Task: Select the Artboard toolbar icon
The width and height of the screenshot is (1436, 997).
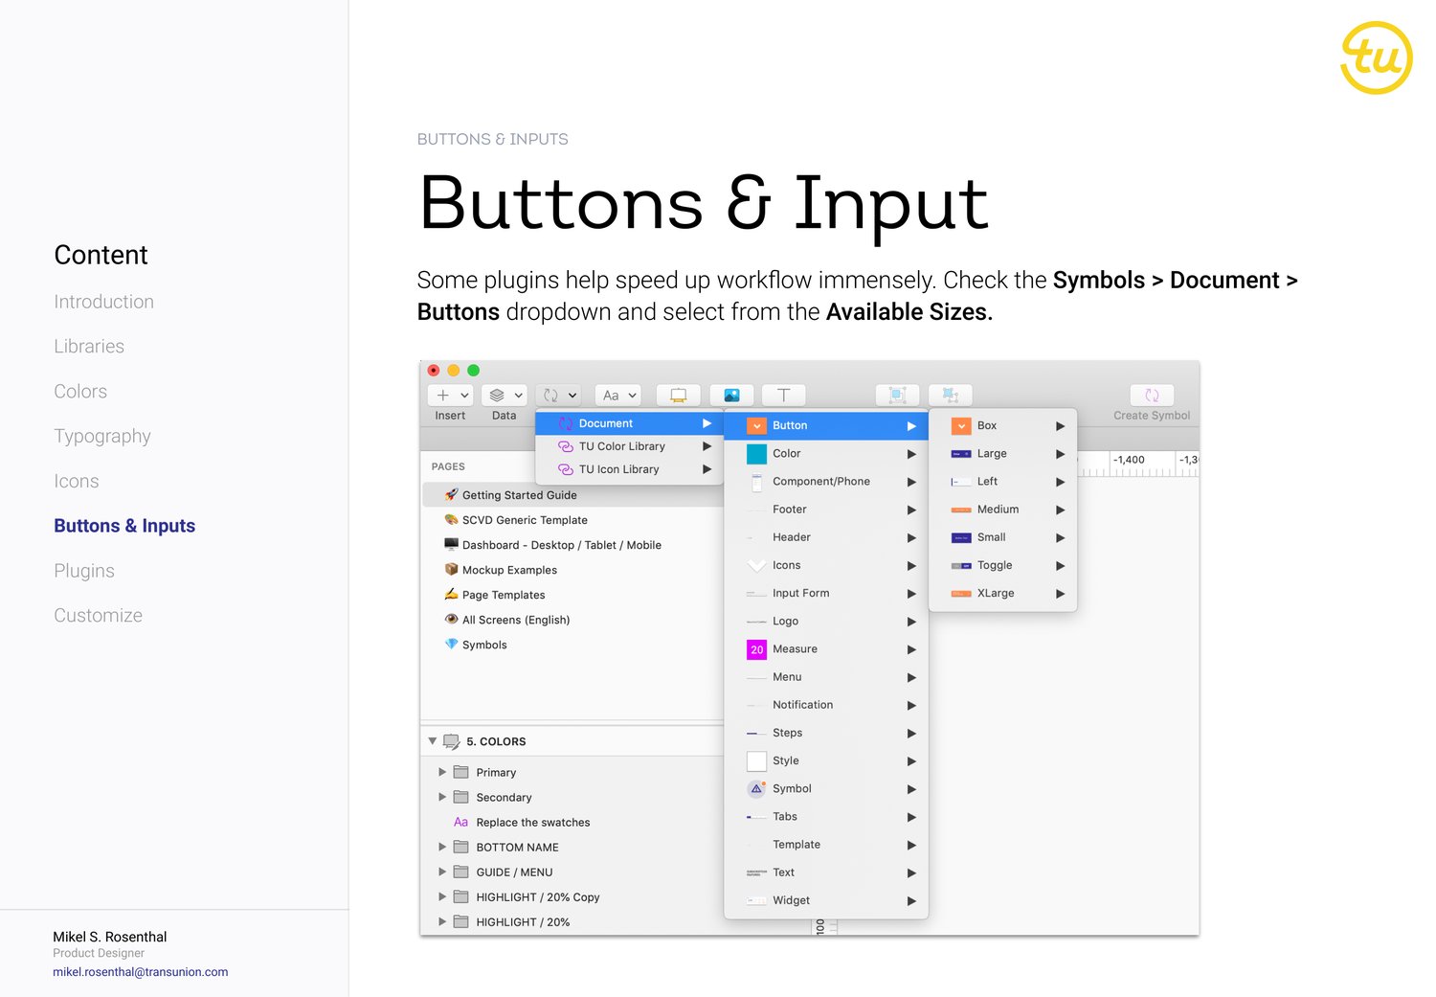Action: [678, 395]
